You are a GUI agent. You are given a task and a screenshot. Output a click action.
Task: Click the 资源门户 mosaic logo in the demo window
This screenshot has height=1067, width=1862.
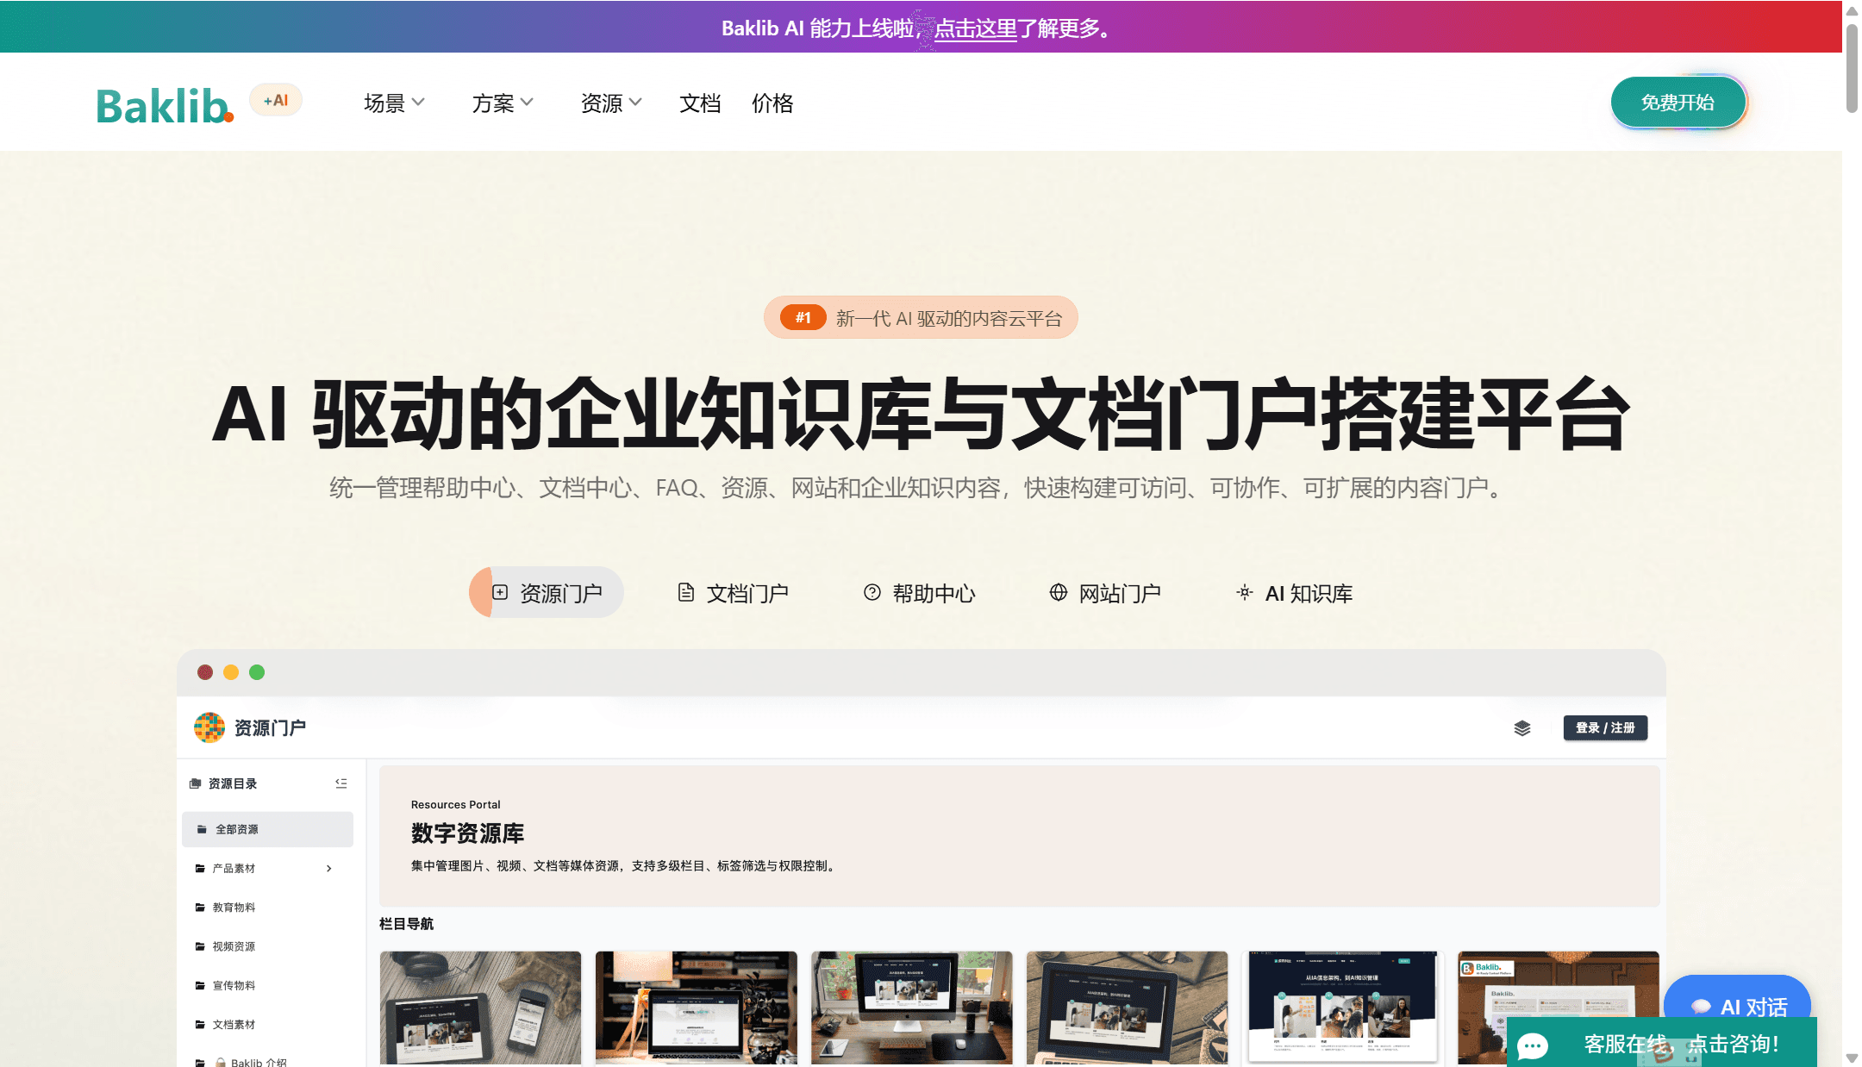(x=209, y=727)
